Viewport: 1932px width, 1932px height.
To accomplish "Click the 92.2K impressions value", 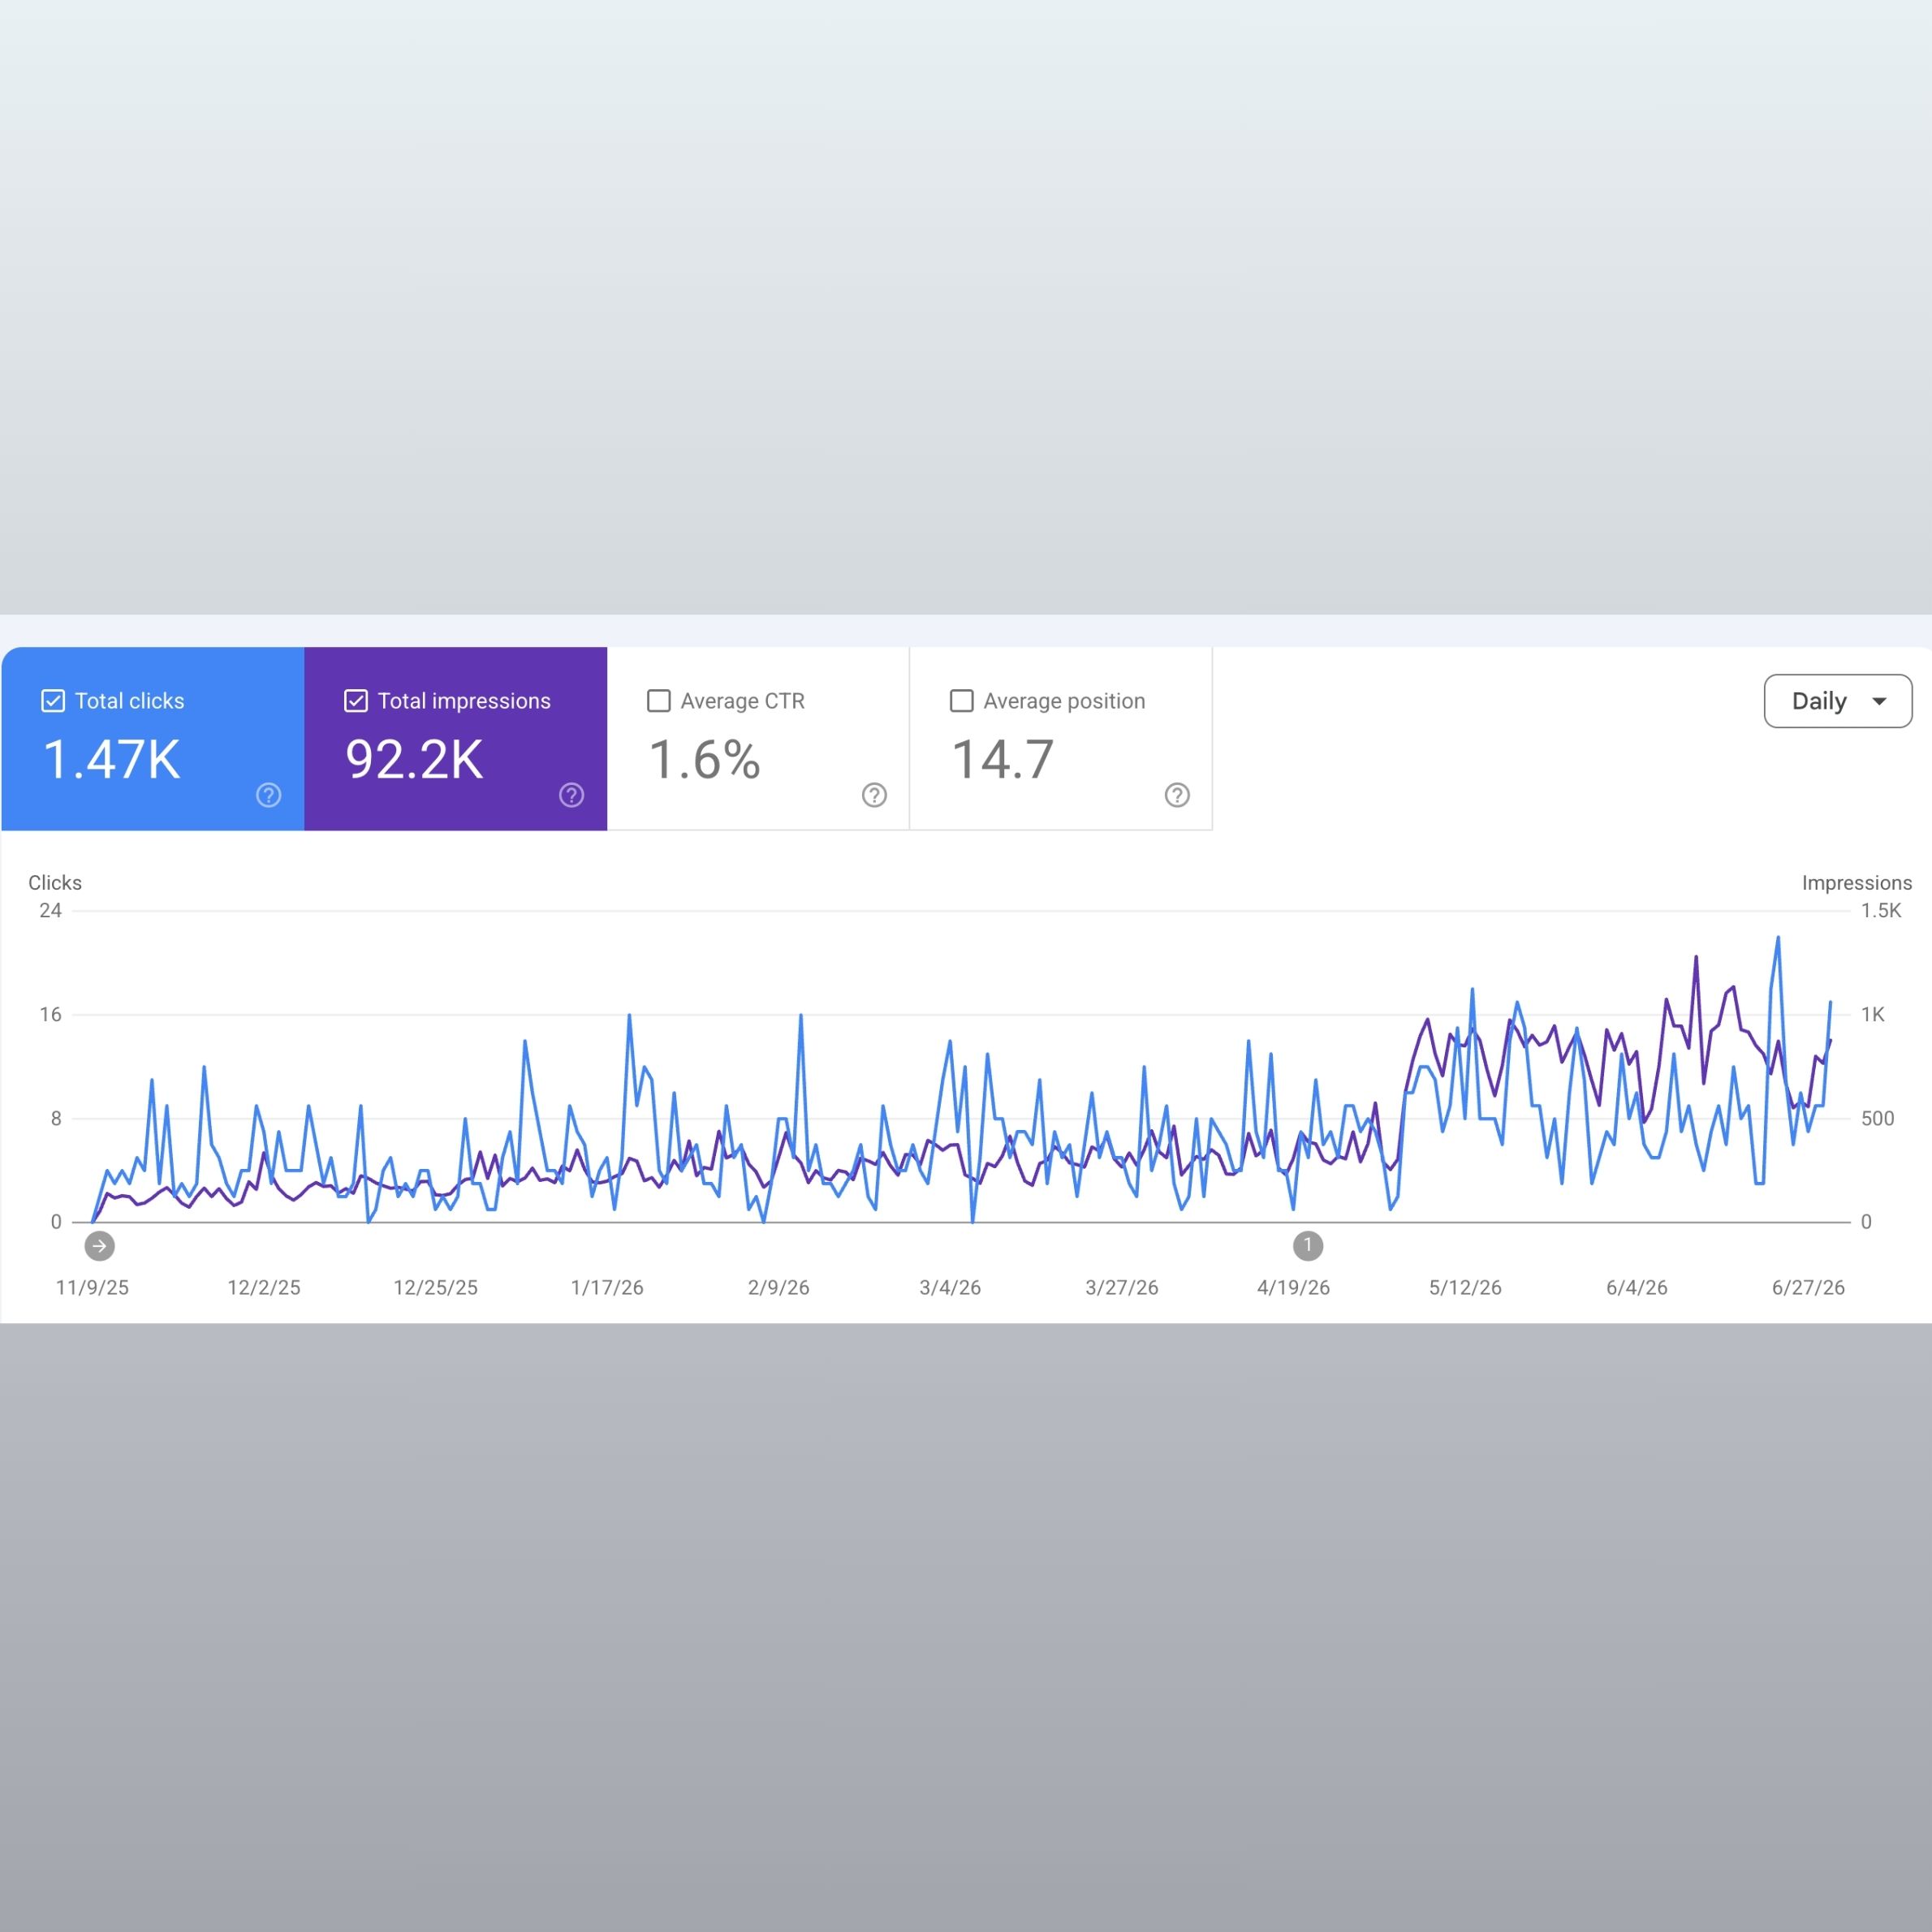I will click(414, 760).
